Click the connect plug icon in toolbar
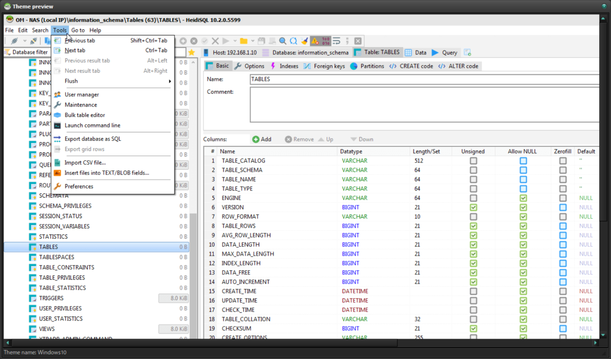 click(x=15, y=41)
